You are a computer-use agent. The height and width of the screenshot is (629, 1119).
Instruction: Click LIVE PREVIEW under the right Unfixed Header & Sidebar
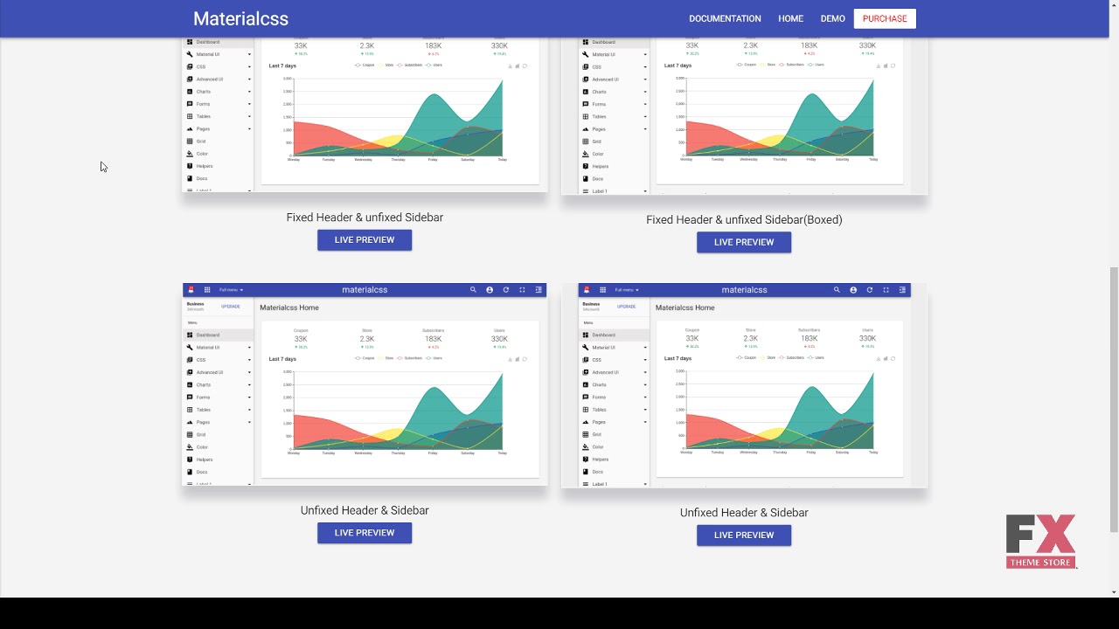(x=744, y=535)
